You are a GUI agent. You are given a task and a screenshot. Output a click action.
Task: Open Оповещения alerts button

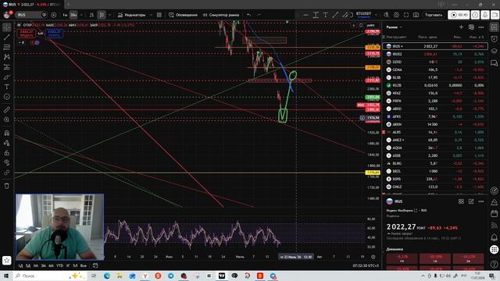point(183,15)
